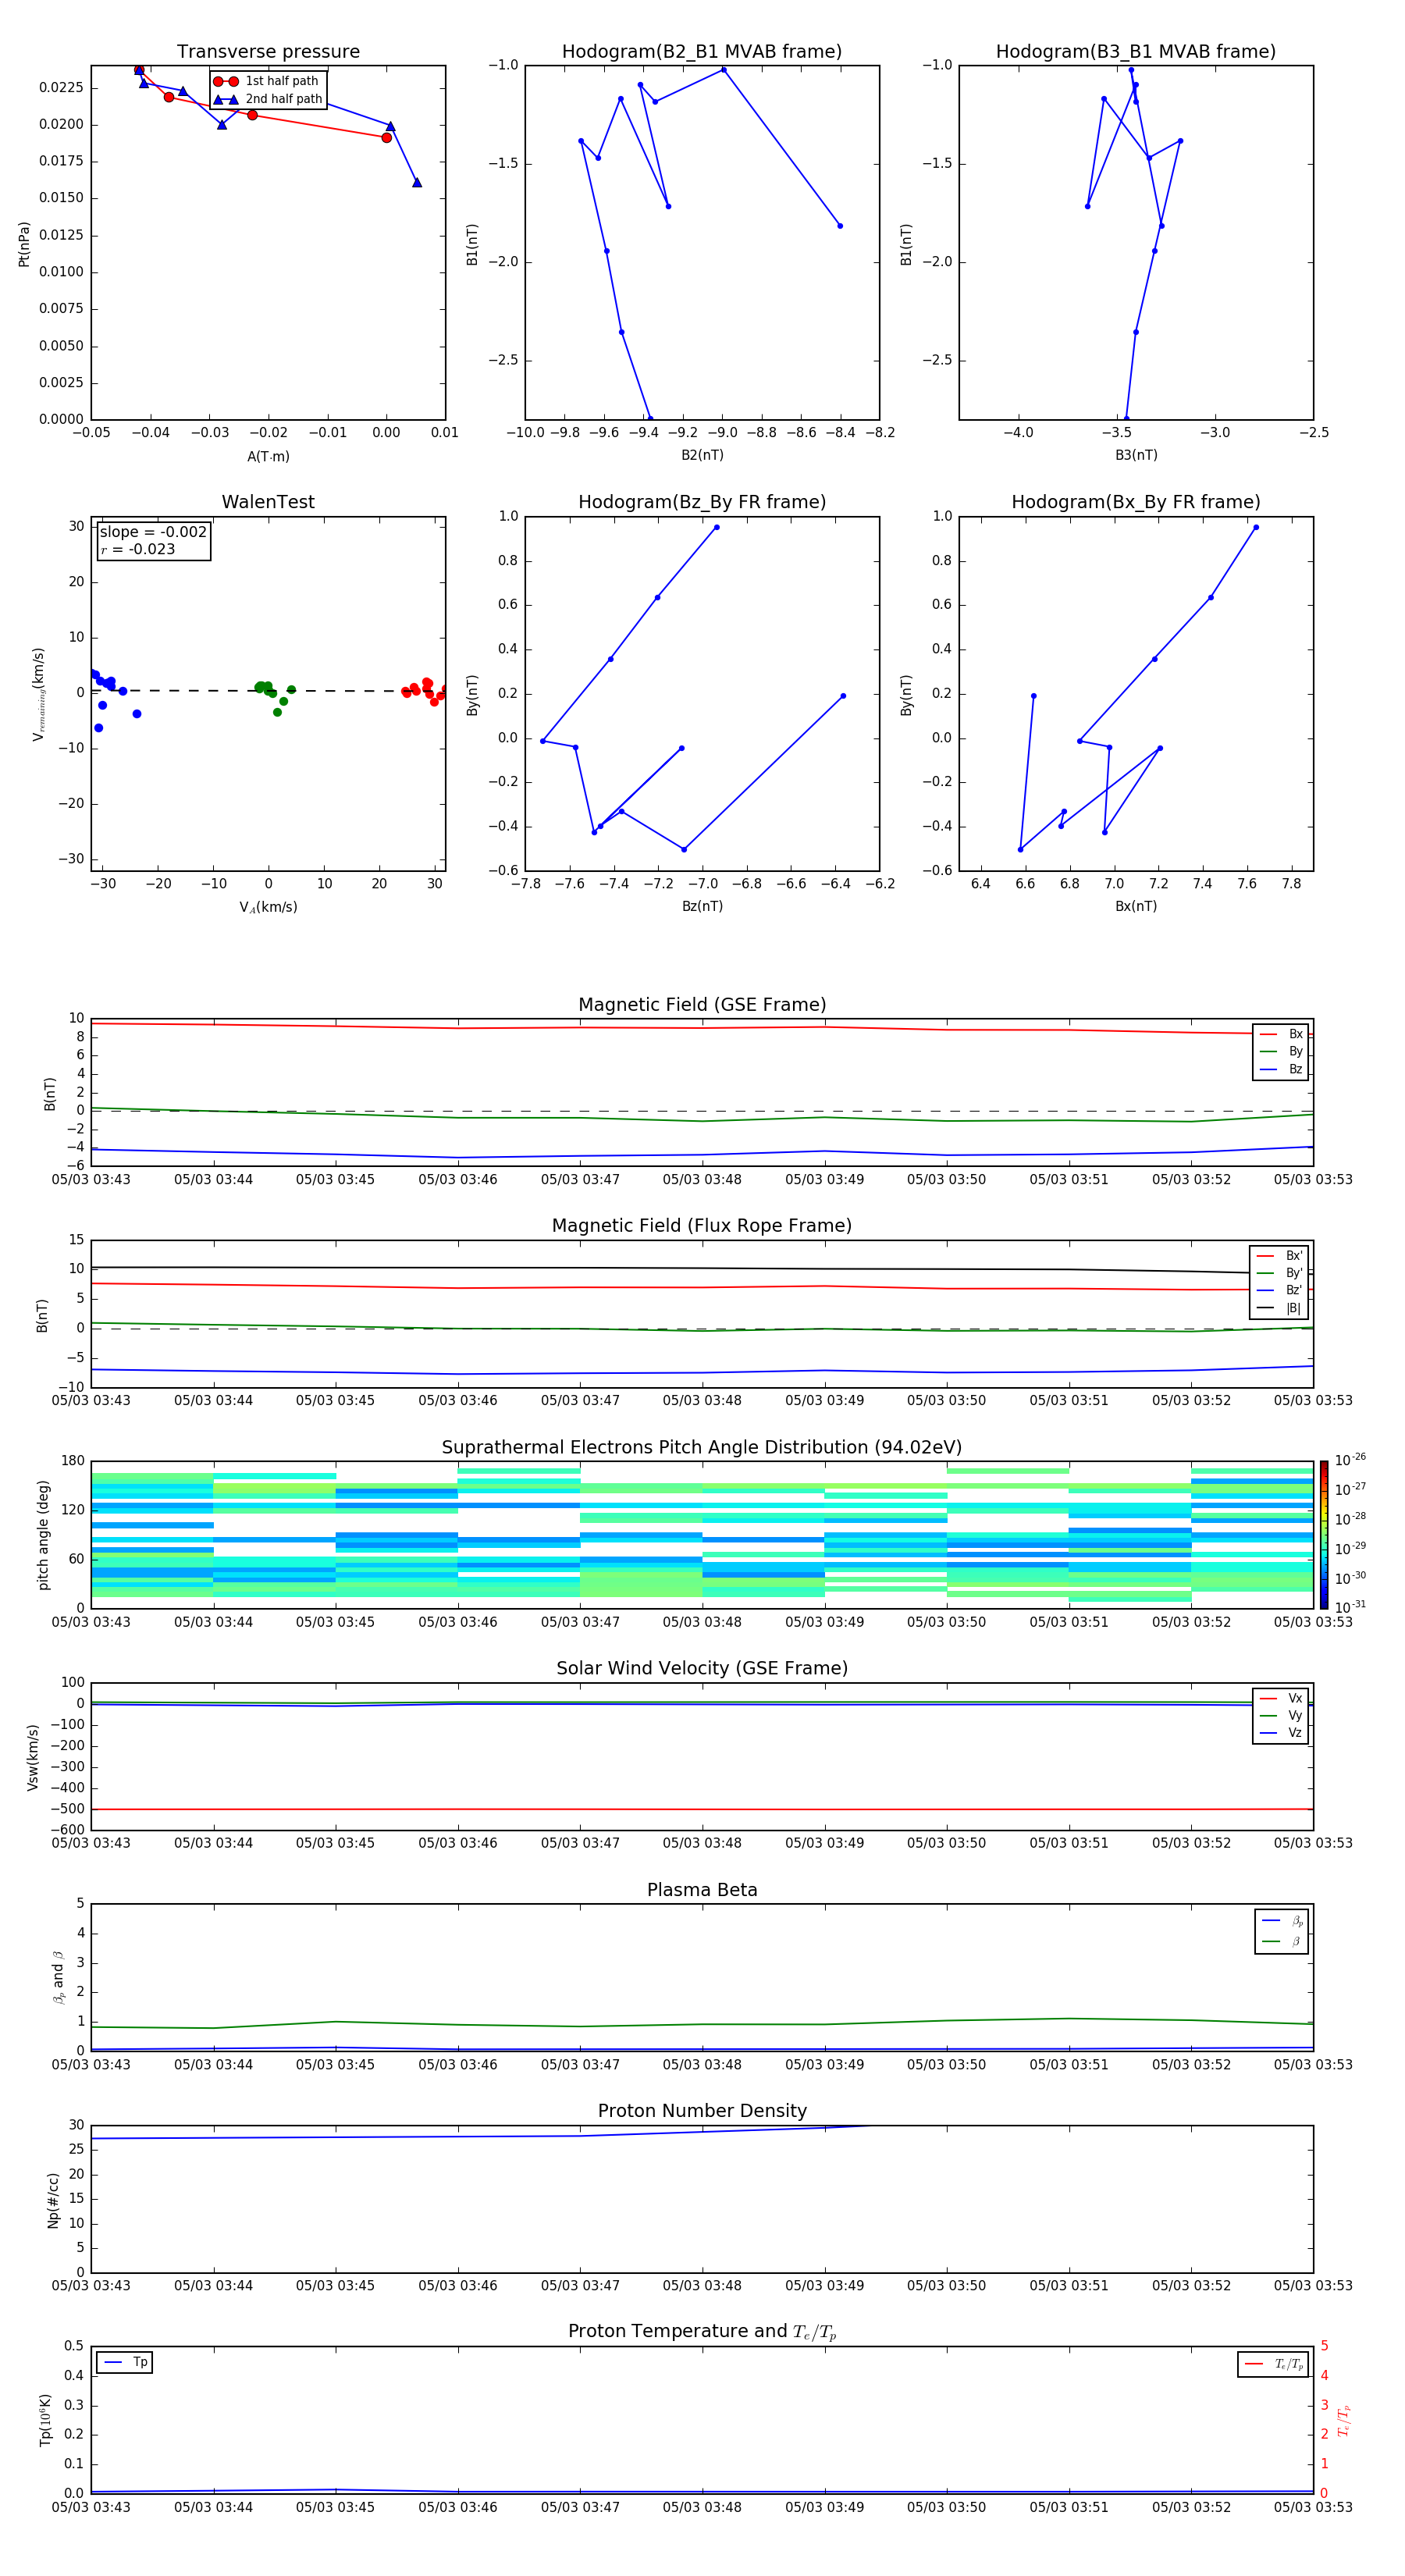Click the 'Hodogram(B2_B1 MVAB frame)' title
1405x2576 pixels.
coord(702,52)
